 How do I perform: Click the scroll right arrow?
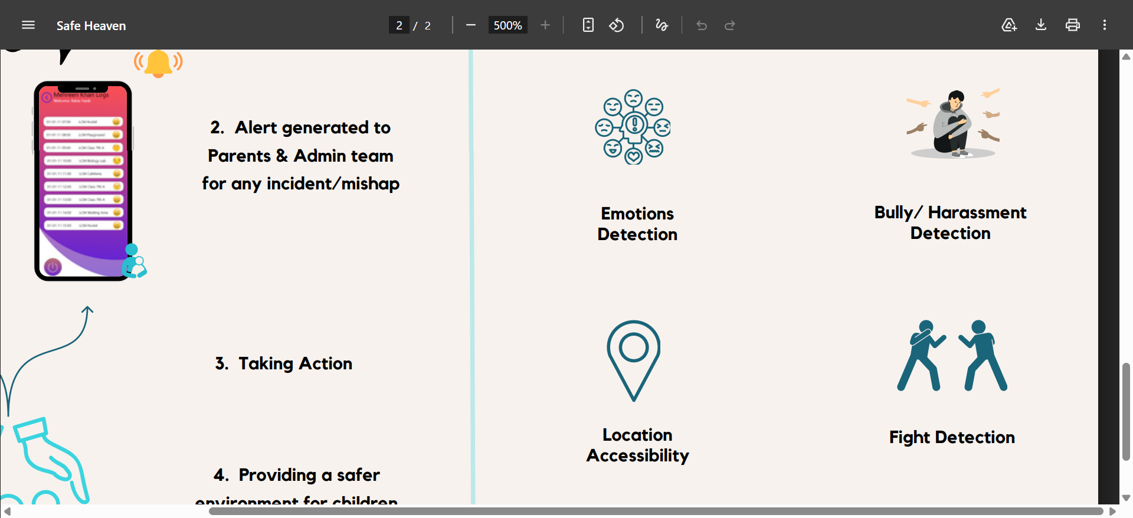click(x=1112, y=511)
